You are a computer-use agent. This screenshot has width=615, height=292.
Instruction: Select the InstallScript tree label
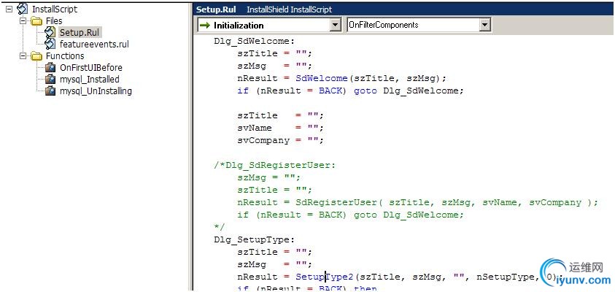(55, 9)
